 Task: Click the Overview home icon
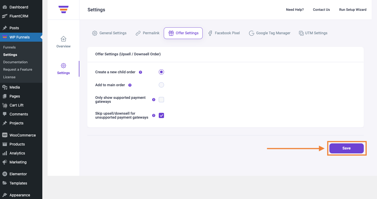click(63, 39)
